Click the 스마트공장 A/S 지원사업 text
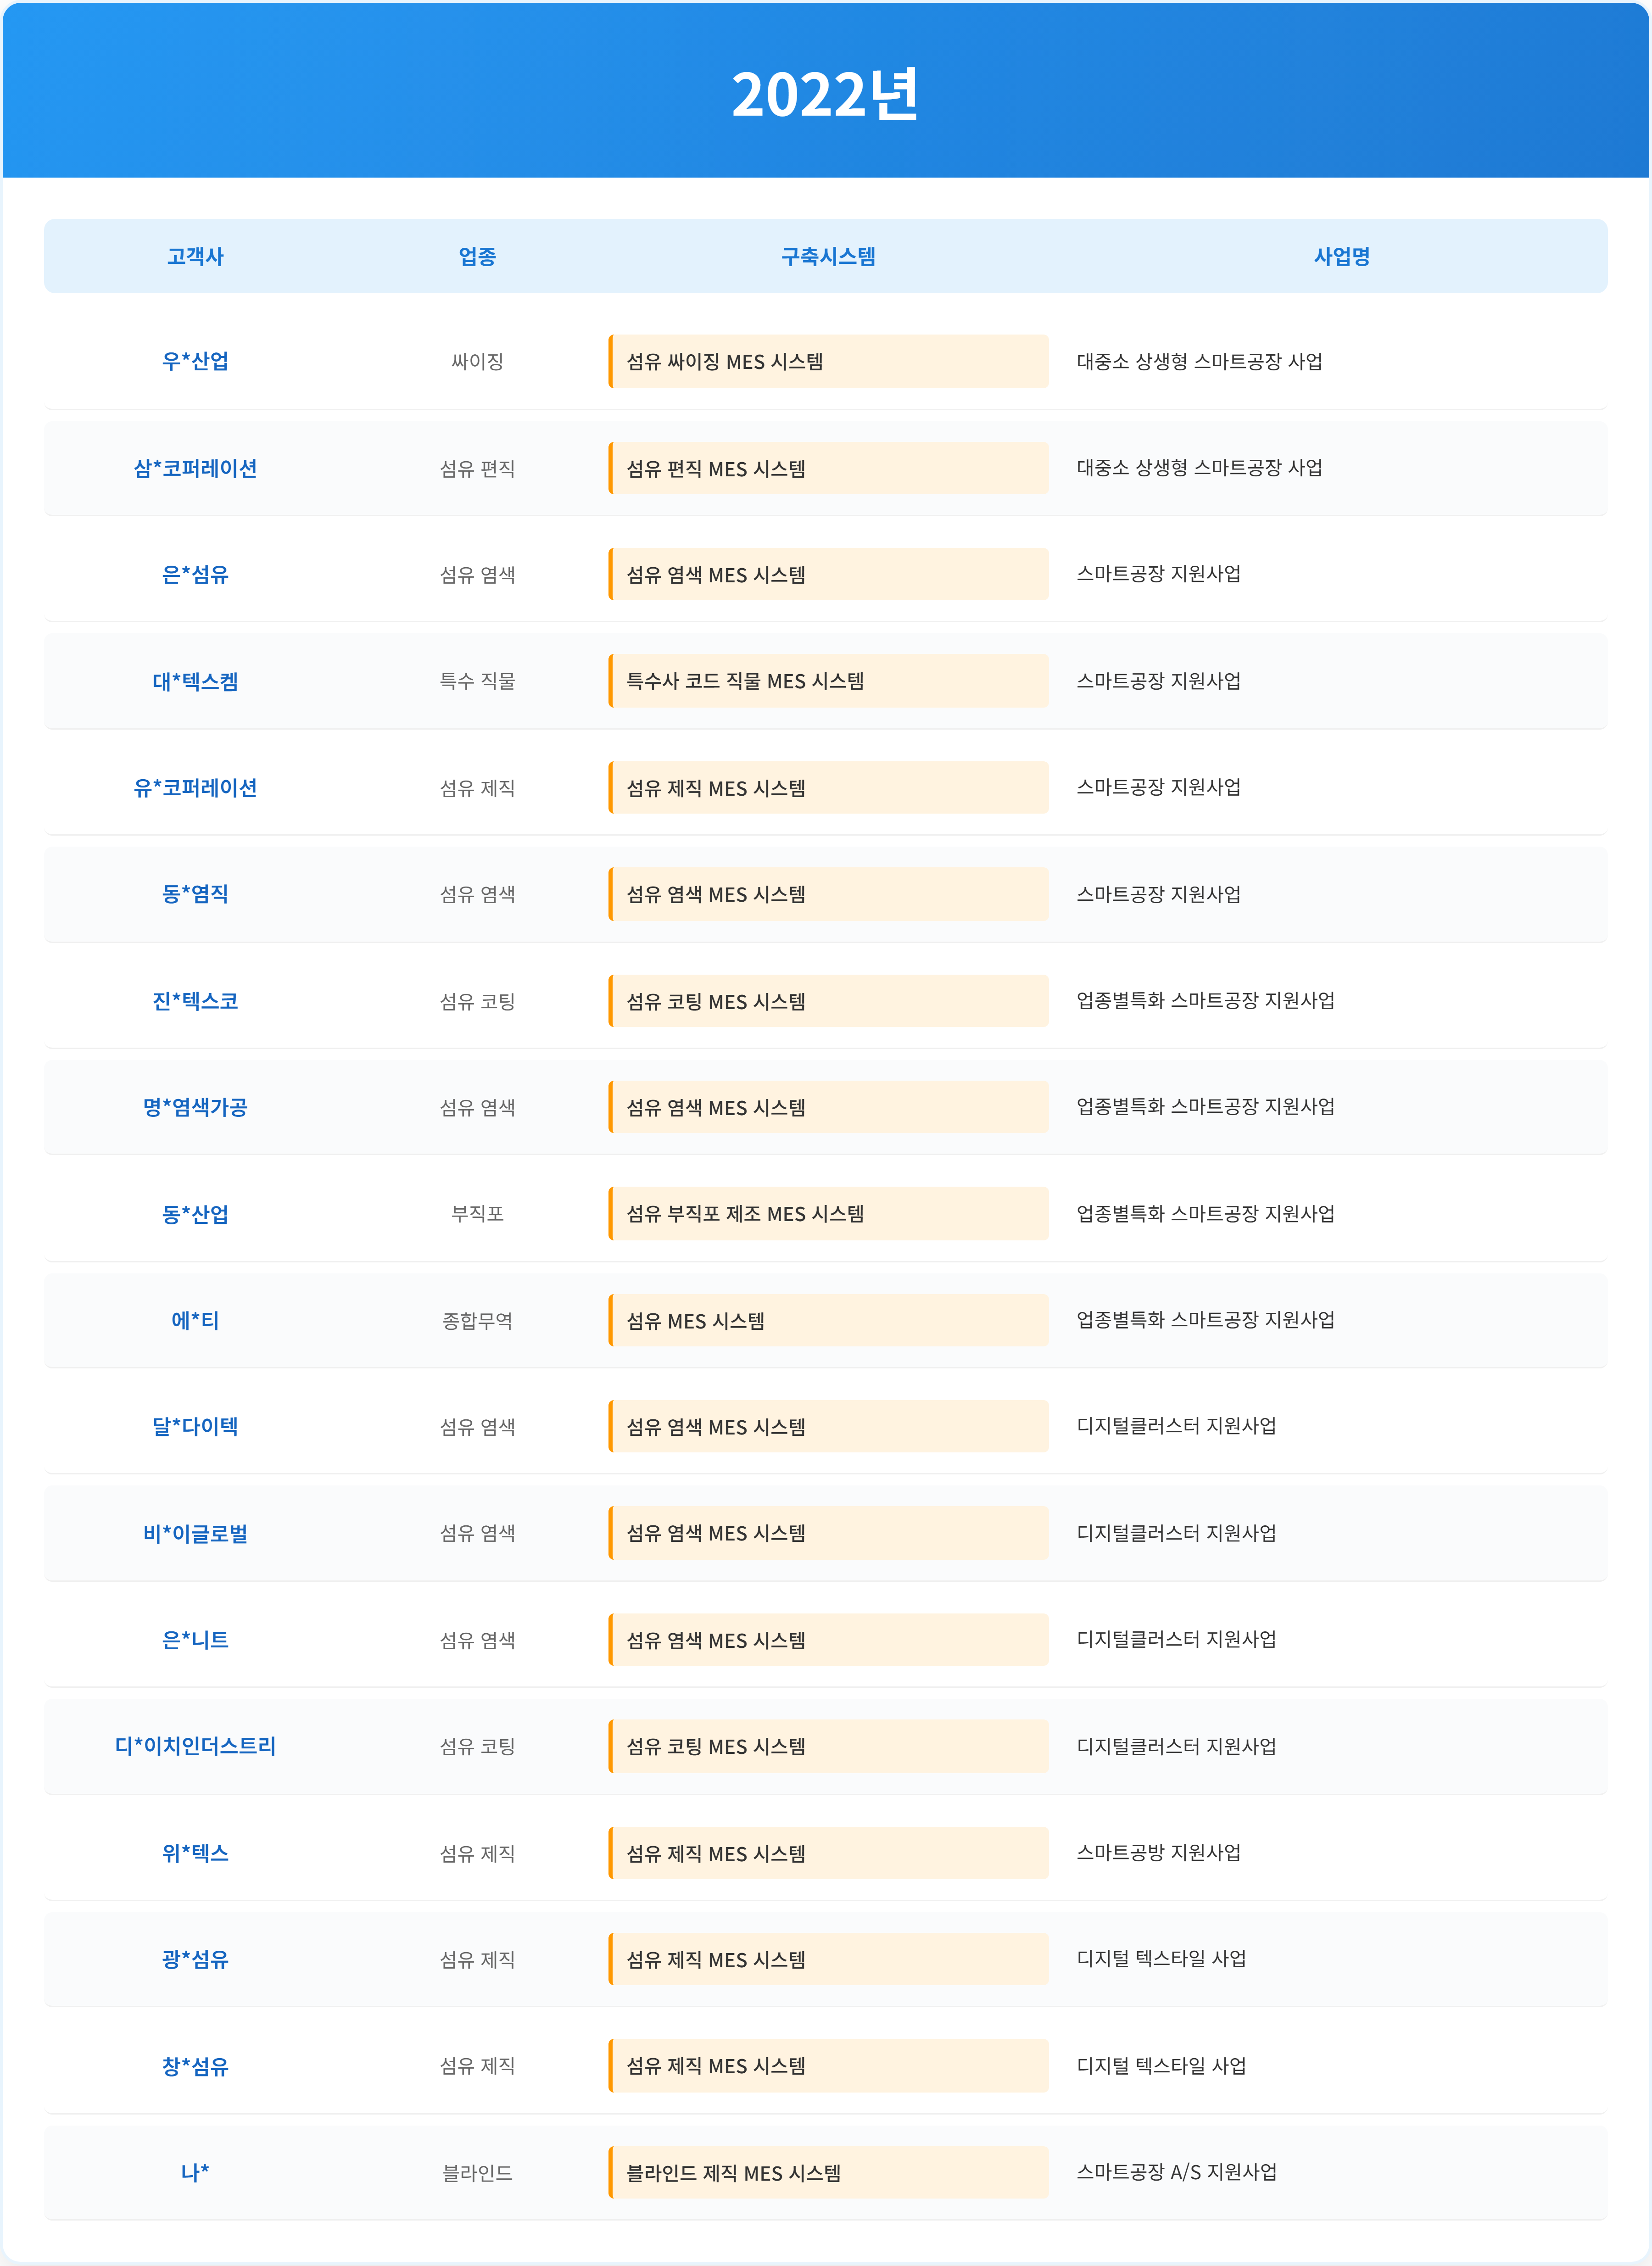Viewport: 1652px width, 2266px height. [1176, 2171]
